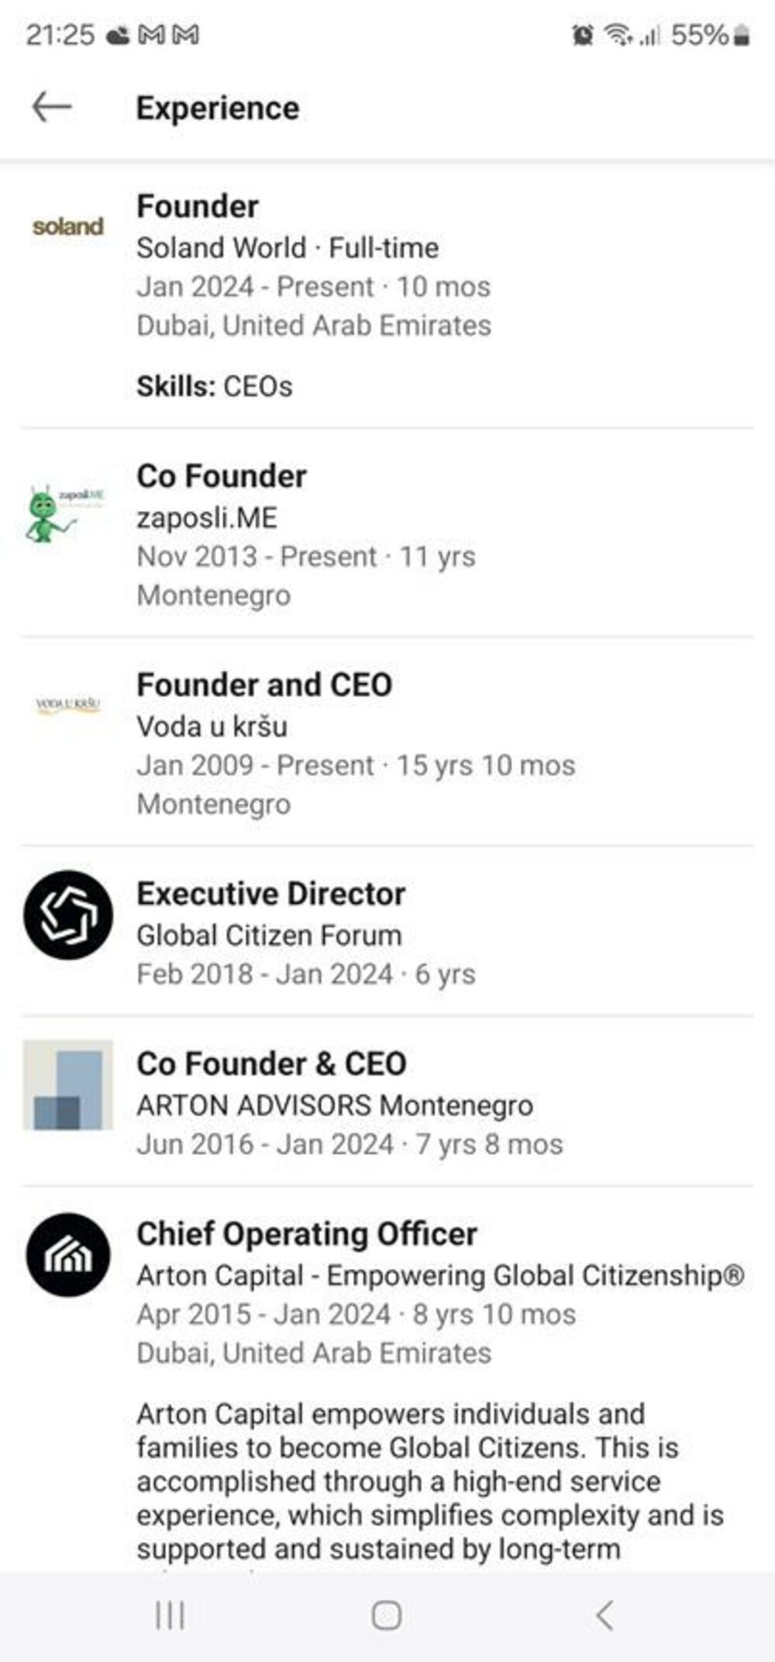Tap the zaposli.ME green mascot logo

point(65,513)
